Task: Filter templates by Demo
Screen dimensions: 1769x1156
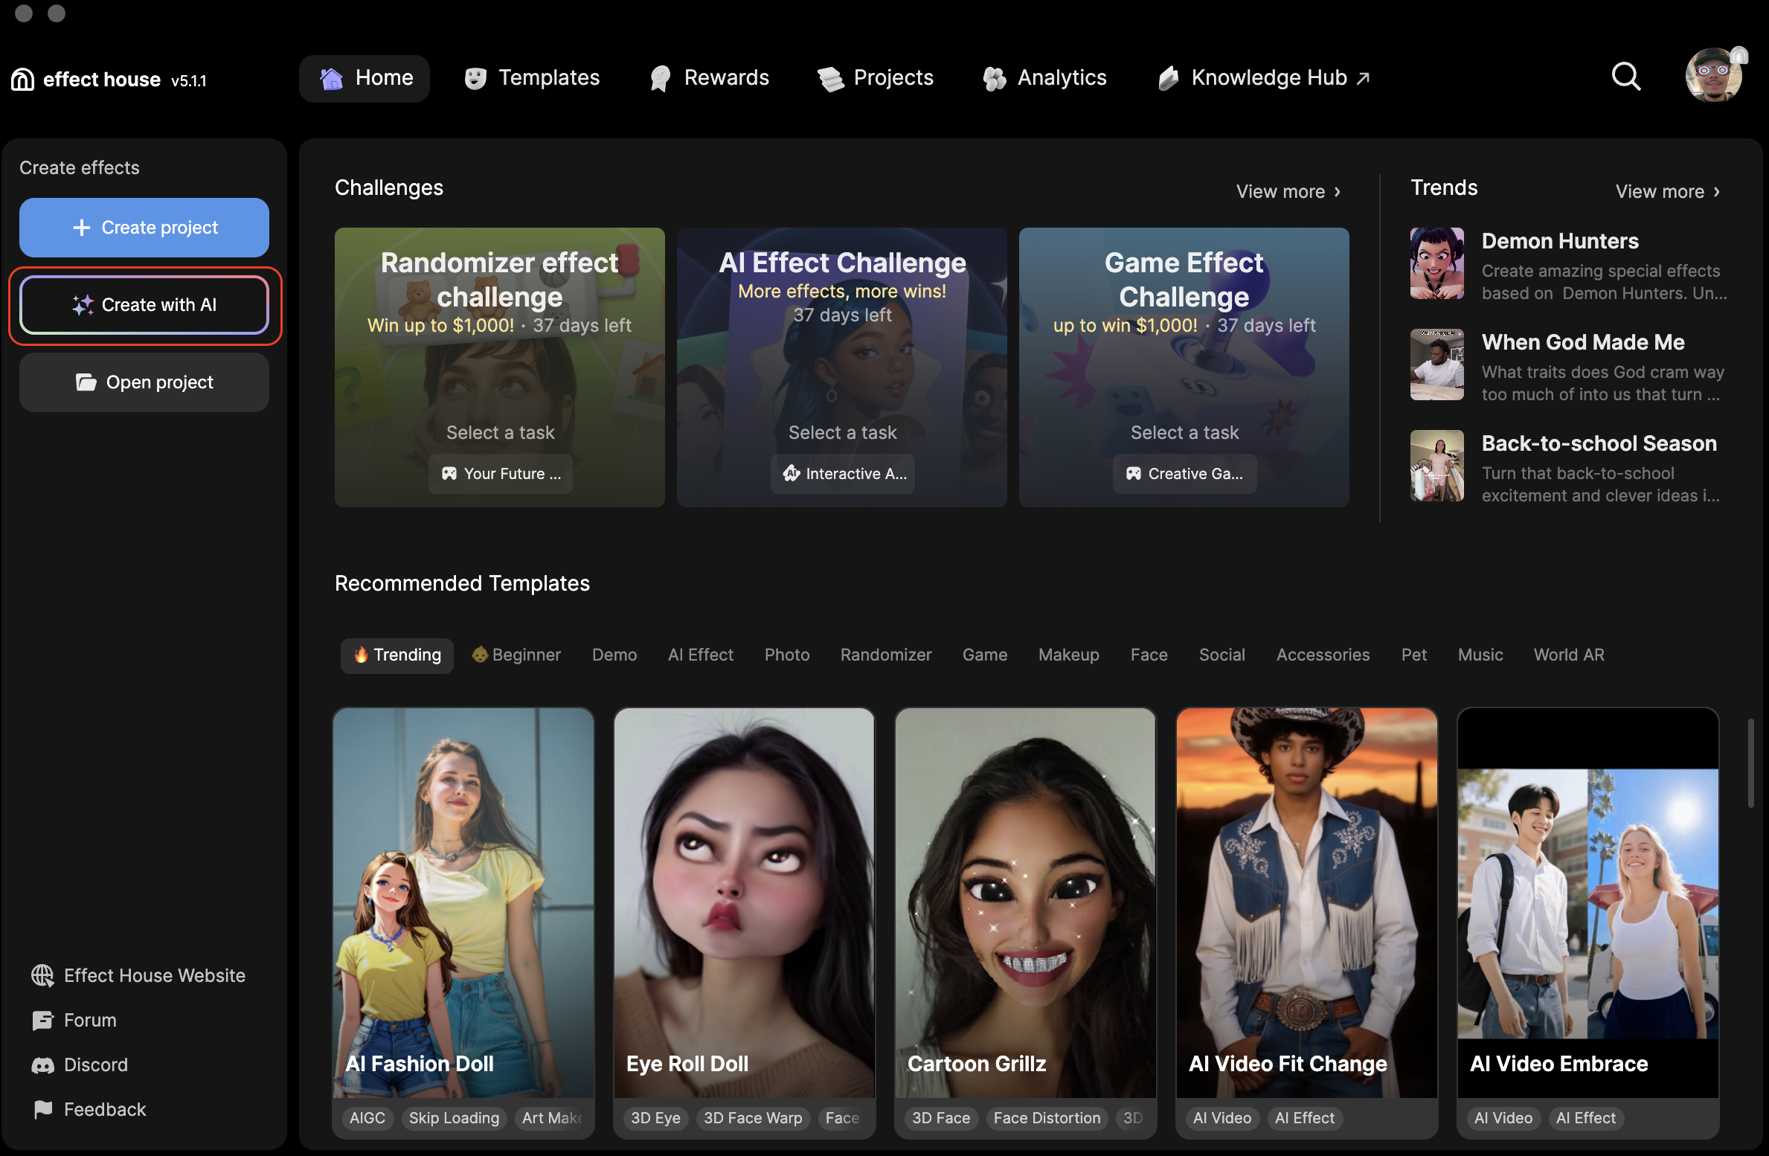Action: pyautogui.click(x=614, y=655)
